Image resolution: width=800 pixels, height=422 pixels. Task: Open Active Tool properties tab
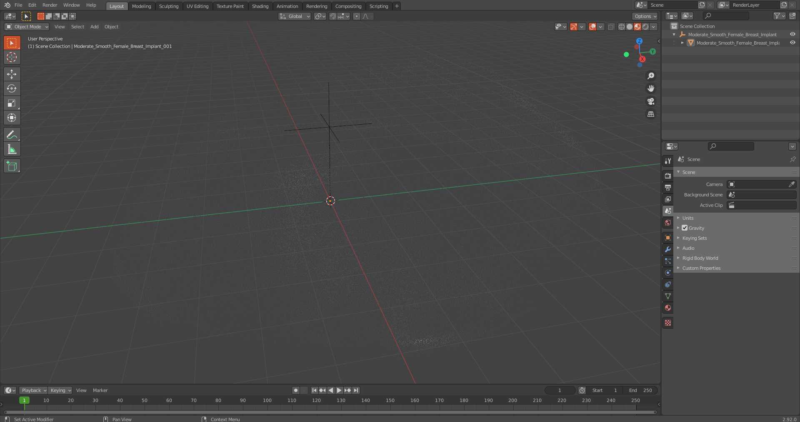[x=668, y=161]
